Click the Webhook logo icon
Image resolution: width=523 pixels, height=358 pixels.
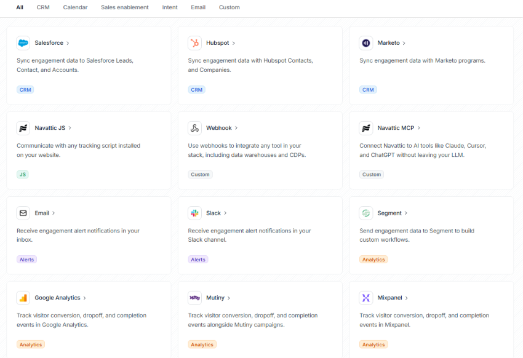(194, 128)
